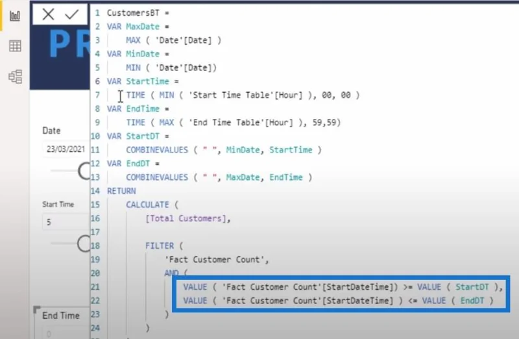The width and height of the screenshot is (519, 339).
Task: Click COMBINEVALUES on line 13
Action: click(157, 177)
